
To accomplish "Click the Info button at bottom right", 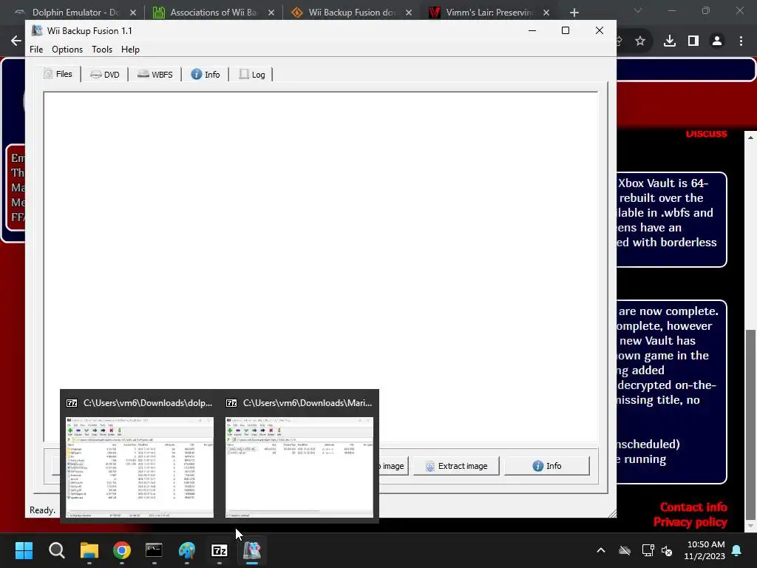I will pyautogui.click(x=547, y=466).
